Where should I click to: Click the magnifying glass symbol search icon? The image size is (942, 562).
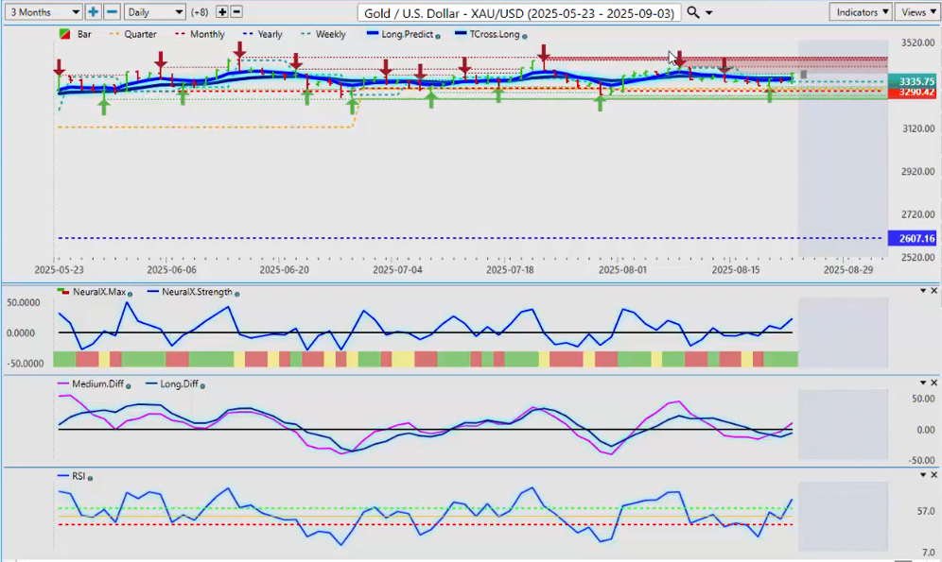coord(693,12)
